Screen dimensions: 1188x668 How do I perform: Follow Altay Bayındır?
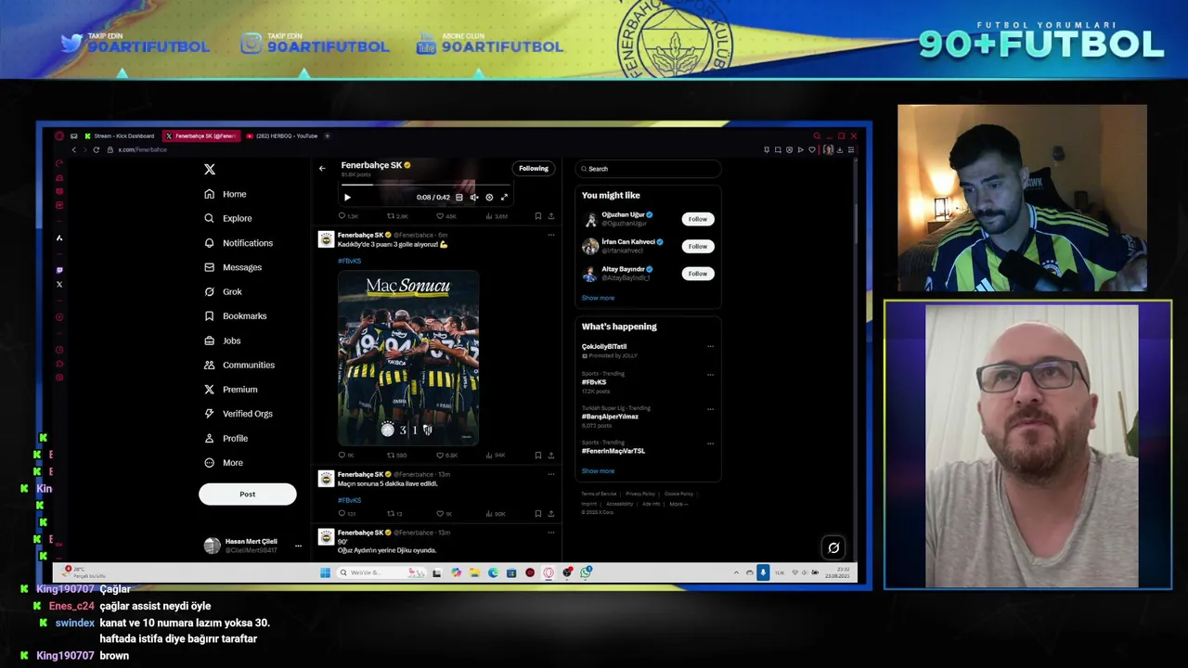coord(698,274)
